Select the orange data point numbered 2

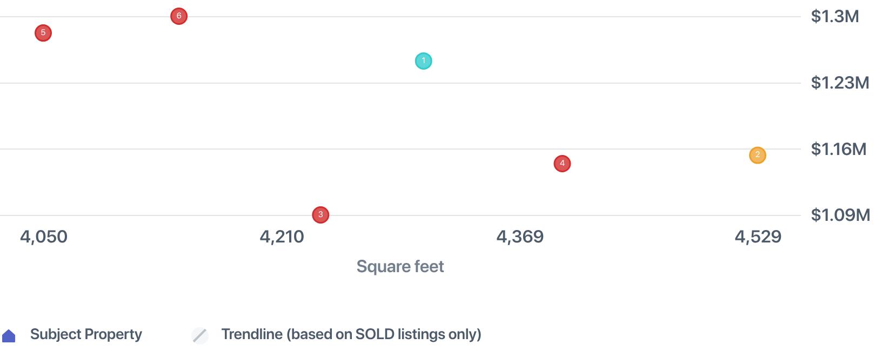[x=757, y=156]
